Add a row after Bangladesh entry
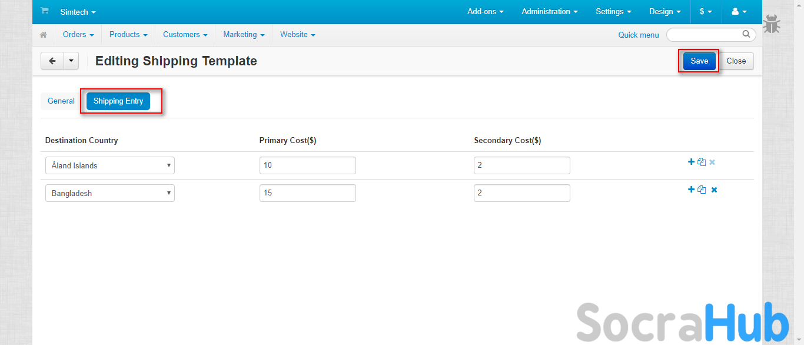804x345 pixels. click(x=691, y=190)
